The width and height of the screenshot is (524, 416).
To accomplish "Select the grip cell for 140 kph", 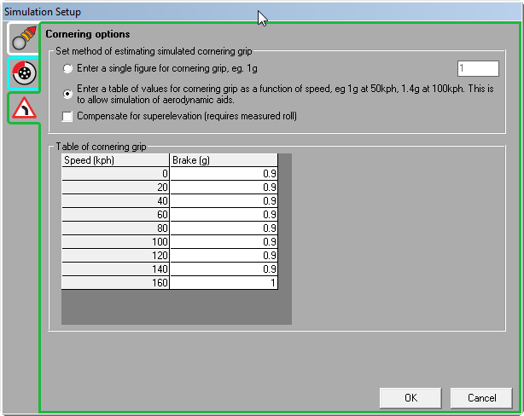I will (x=224, y=269).
